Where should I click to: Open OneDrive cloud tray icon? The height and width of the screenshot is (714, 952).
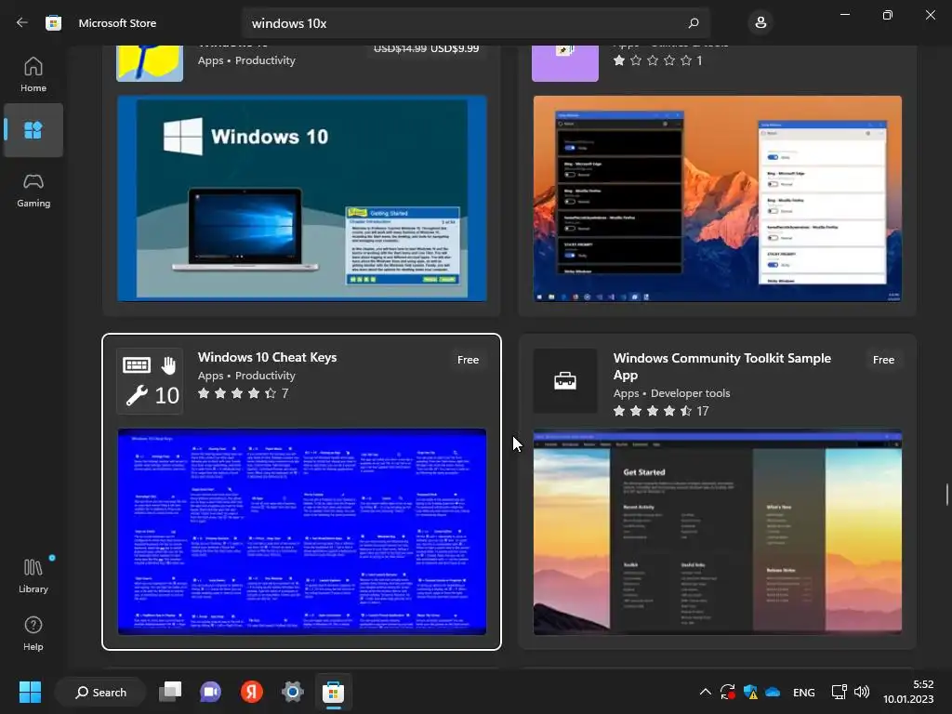[773, 692]
